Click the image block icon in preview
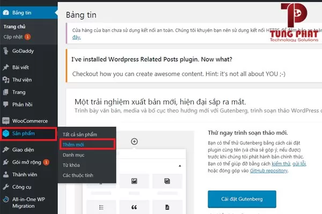 click(x=134, y=181)
